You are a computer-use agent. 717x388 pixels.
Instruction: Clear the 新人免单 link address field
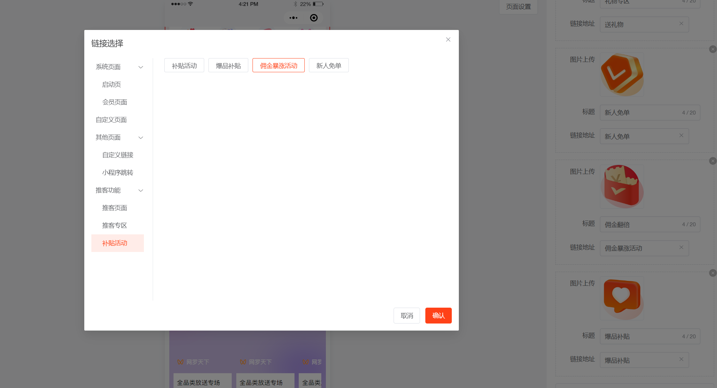(x=681, y=135)
